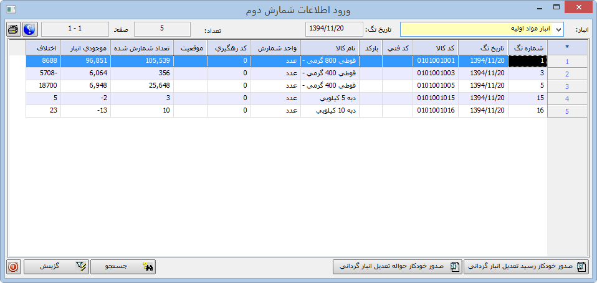Click the تاریخ تگ date field at top
The height and width of the screenshot is (283, 597).
point(334,29)
